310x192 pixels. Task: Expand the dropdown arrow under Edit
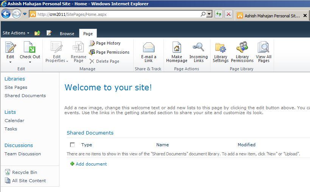click(10, 62)
